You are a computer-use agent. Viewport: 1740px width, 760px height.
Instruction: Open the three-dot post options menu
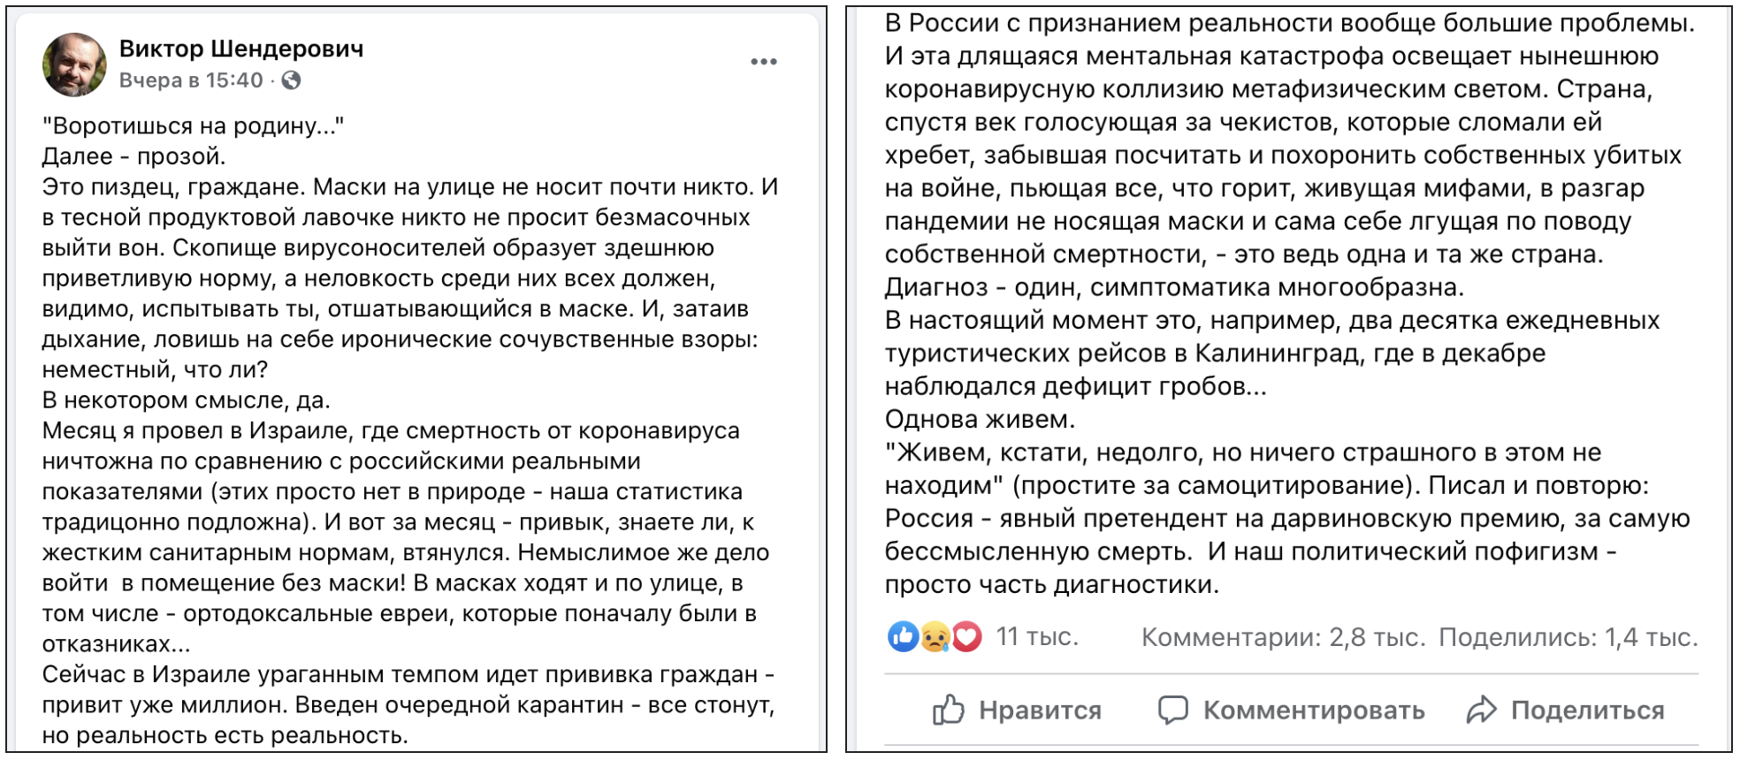pyautogui.click(x=763, y=62)
